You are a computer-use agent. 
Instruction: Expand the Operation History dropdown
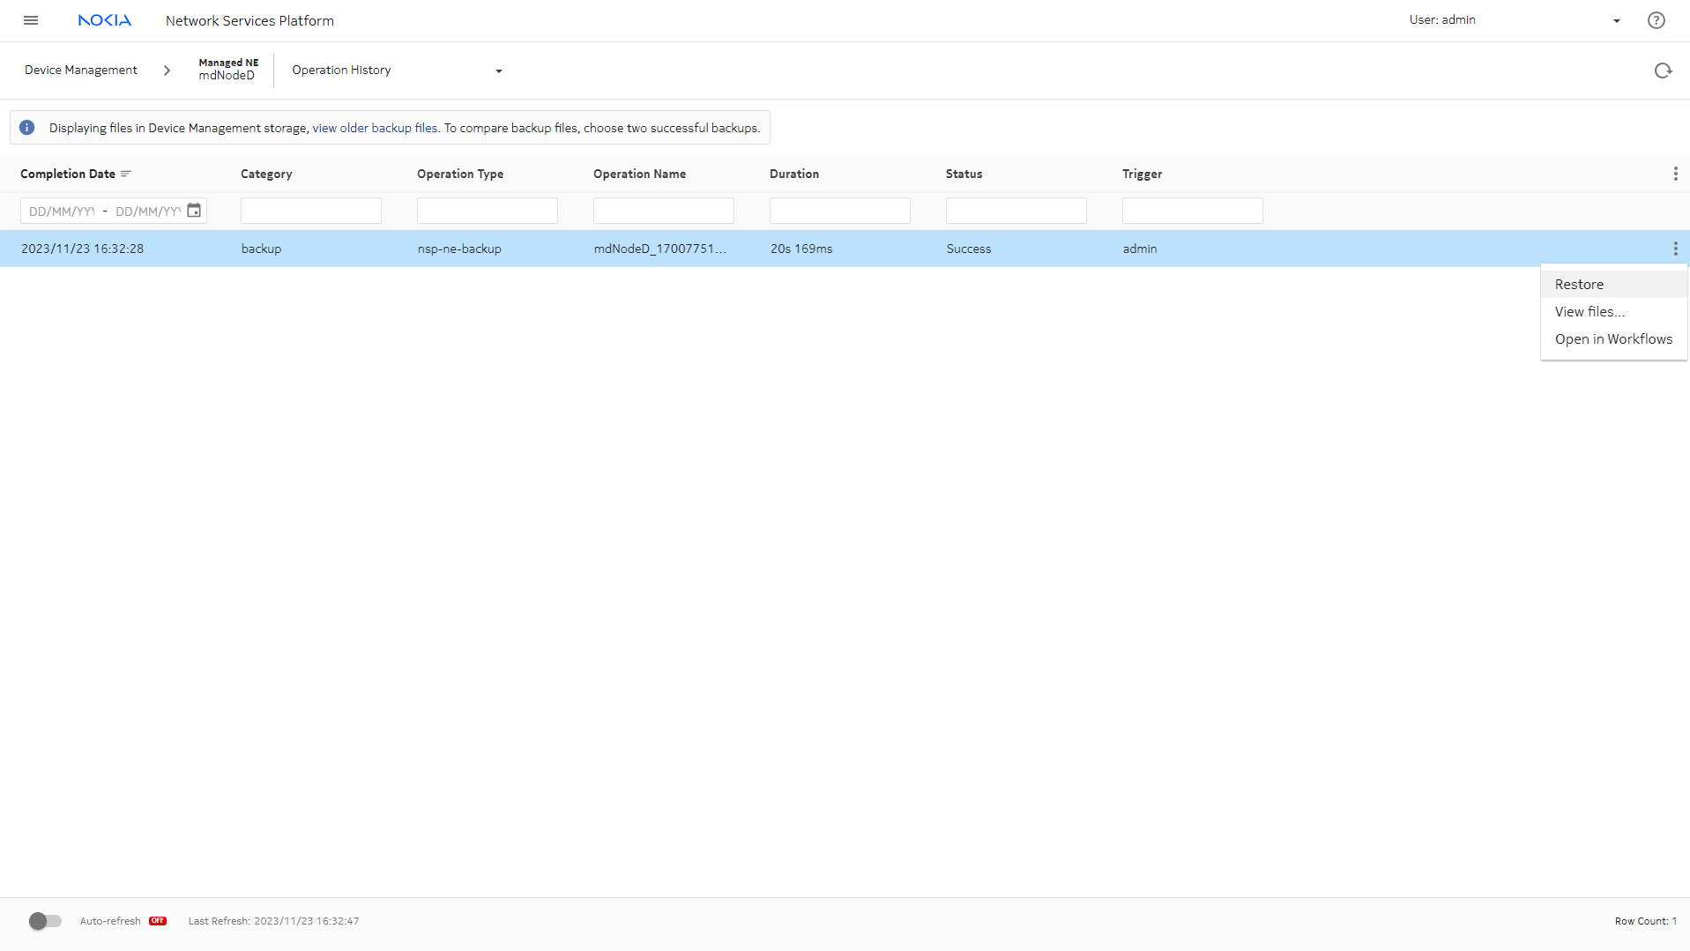498,71
